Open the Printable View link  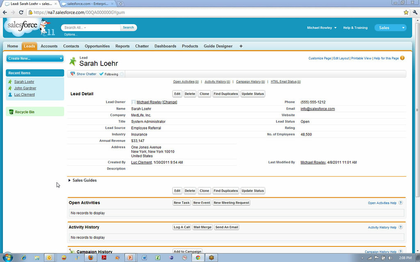361,58
